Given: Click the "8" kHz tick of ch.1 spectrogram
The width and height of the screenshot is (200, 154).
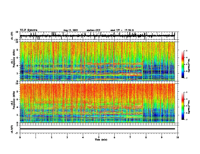Looking at the screenshot, I should (17, 50).
